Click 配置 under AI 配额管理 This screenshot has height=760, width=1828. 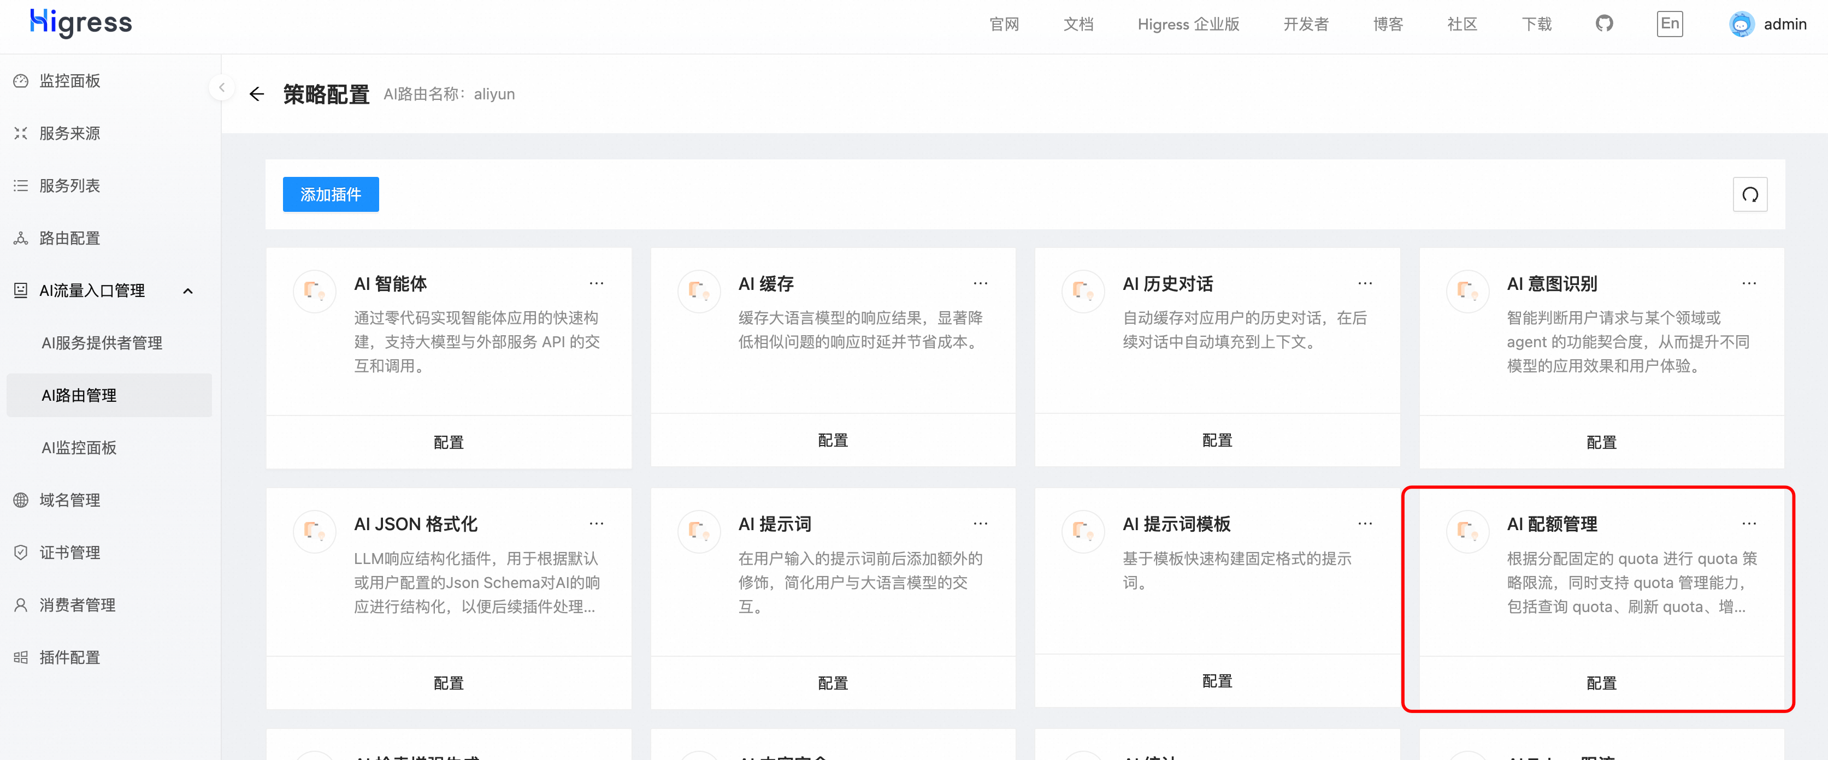click(1601, 682)
